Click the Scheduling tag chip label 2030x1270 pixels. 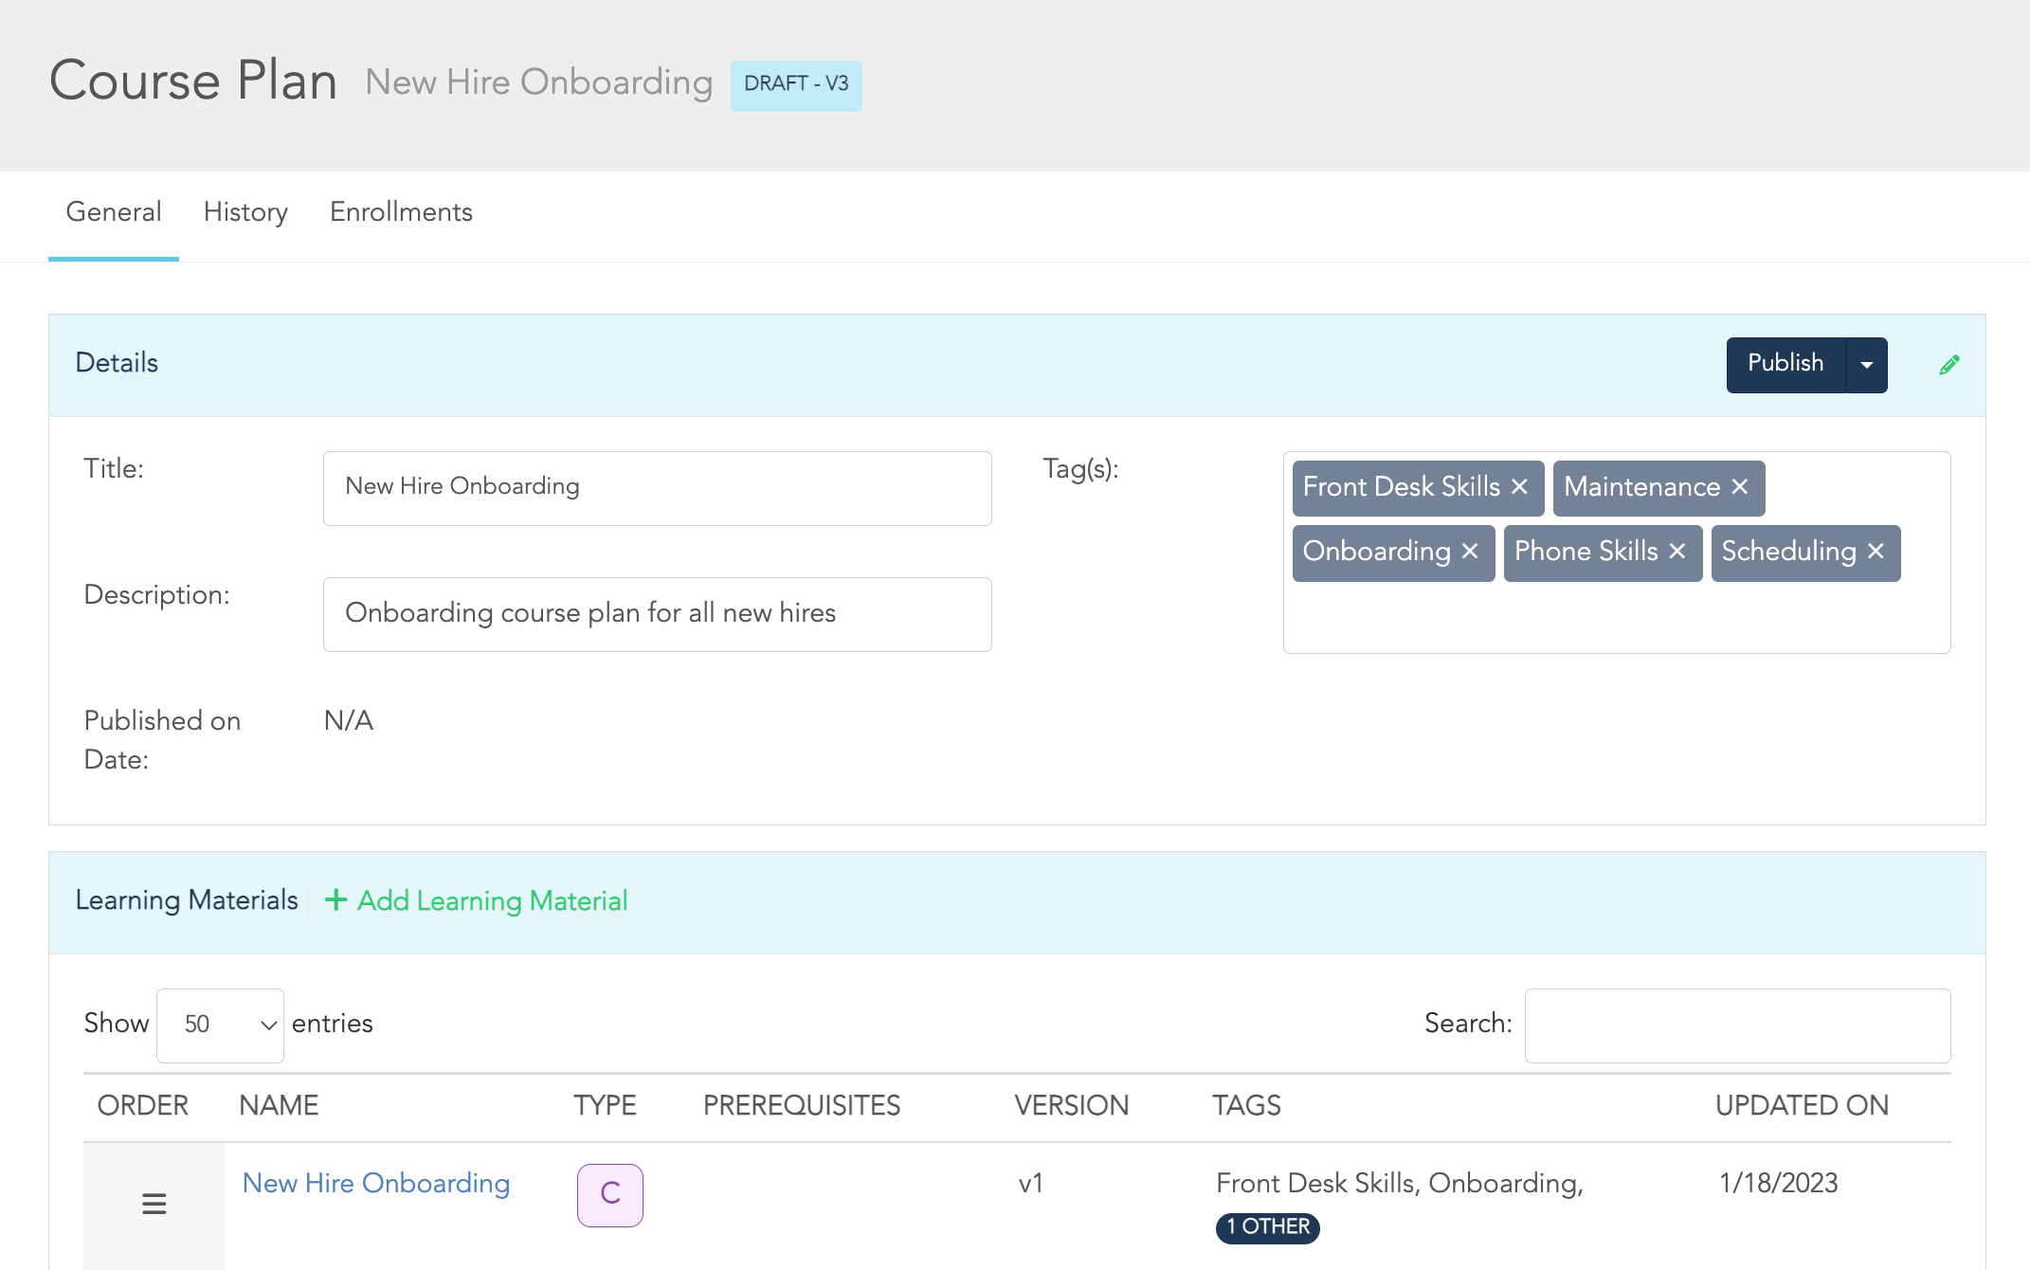pyautogui.click(x=1788, y=552)
